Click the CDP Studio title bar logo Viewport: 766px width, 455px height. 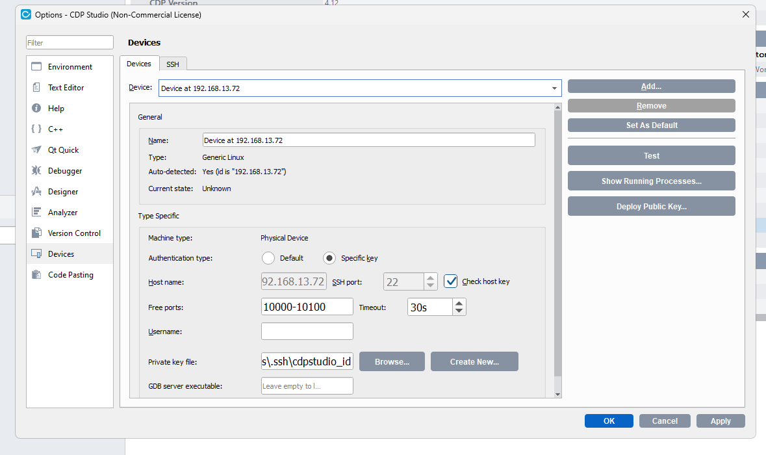click(x=26, y=15)
